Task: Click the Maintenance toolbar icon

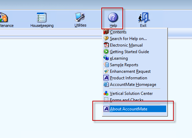Action: (4, 17)
